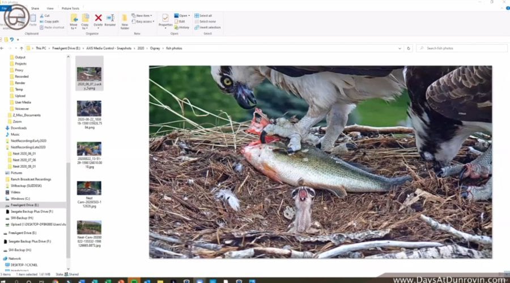Switch to the View ribbon tab

[50, 8]
